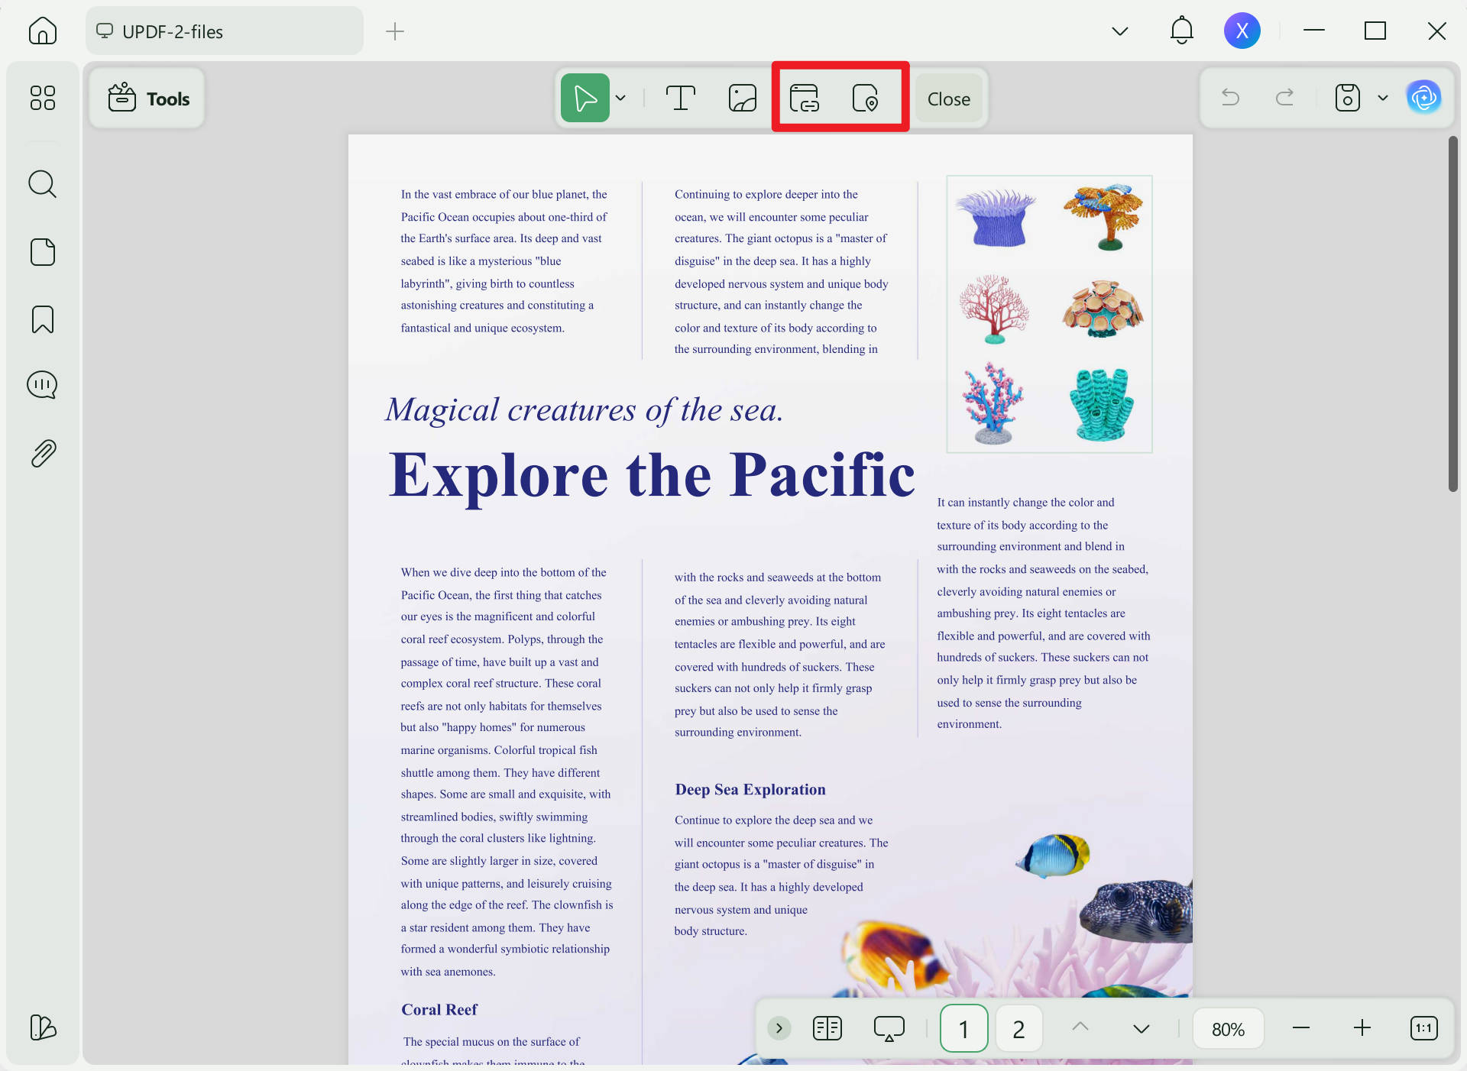Switch to the UPDF-2-files tab

pyautogui.click(x=224, y=31)
